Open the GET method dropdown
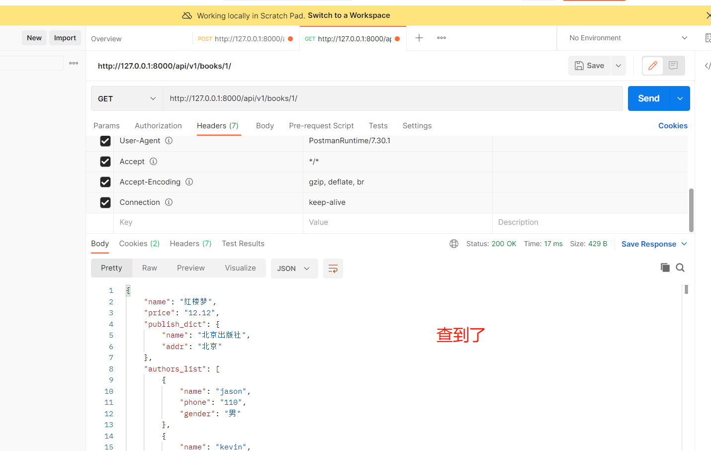711x451 pixels. click(x=127, y=98)
